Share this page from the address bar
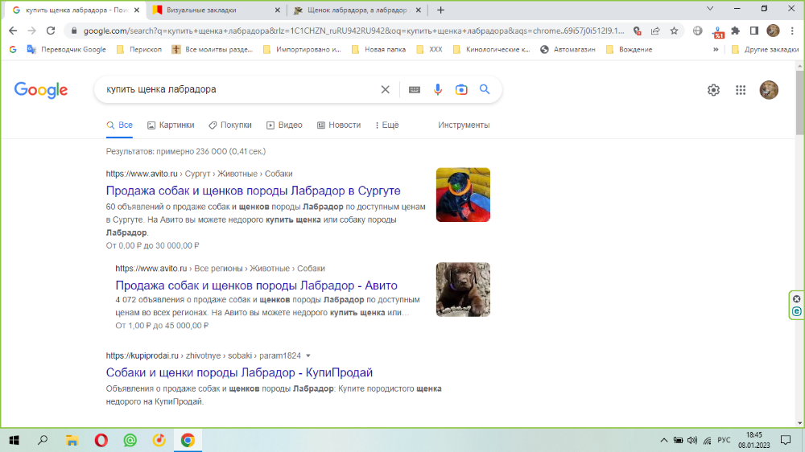805x452 pixels. (655, 31)
